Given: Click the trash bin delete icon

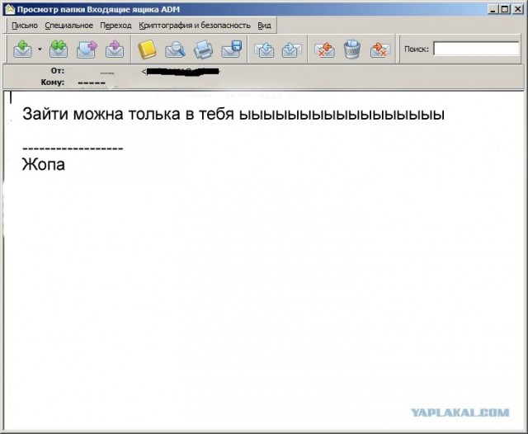Looking at the screenshot, I should click(352, 50).
